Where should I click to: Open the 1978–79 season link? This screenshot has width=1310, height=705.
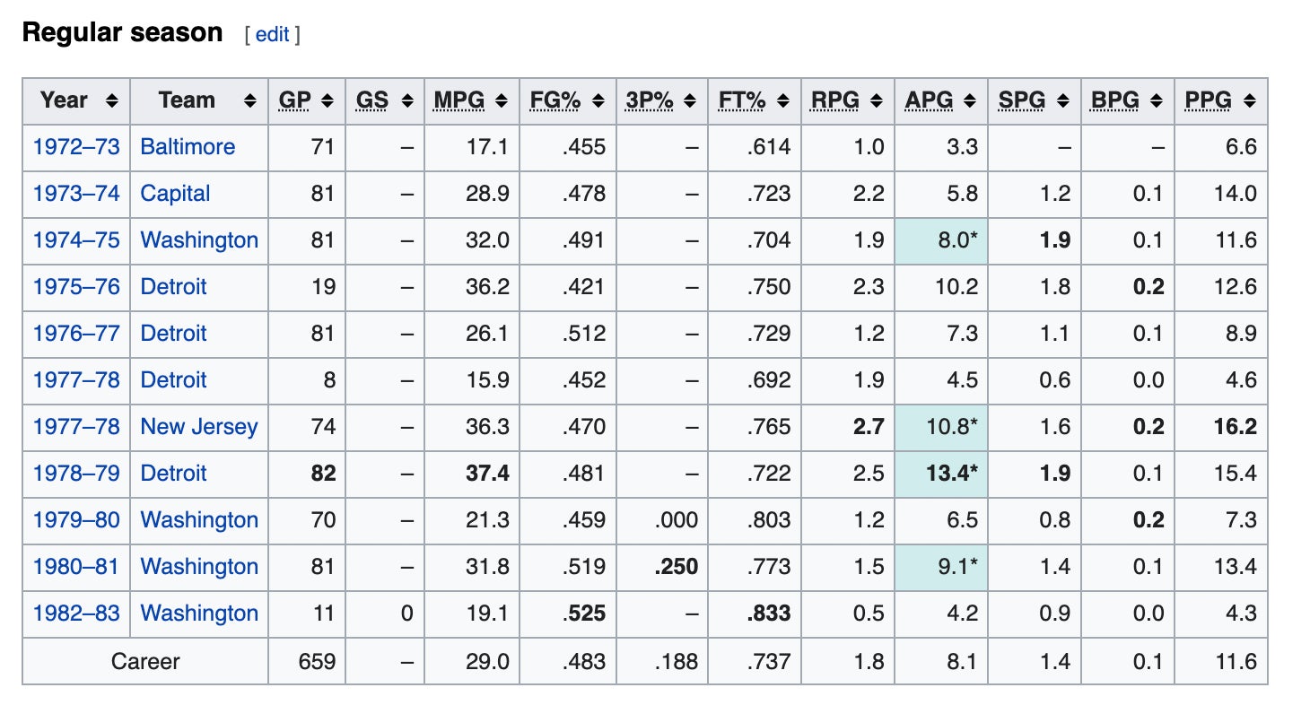(x=76, y=474)
